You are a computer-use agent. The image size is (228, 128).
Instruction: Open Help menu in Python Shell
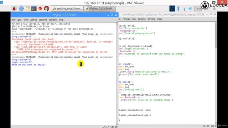61,20
